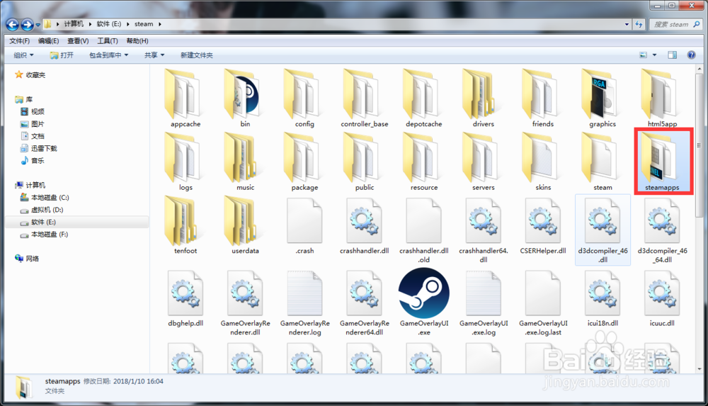The height and width of the screenshot is (406, 708).
Task: Select GameOverlayRenderer.log file
Action: (304, 302)
